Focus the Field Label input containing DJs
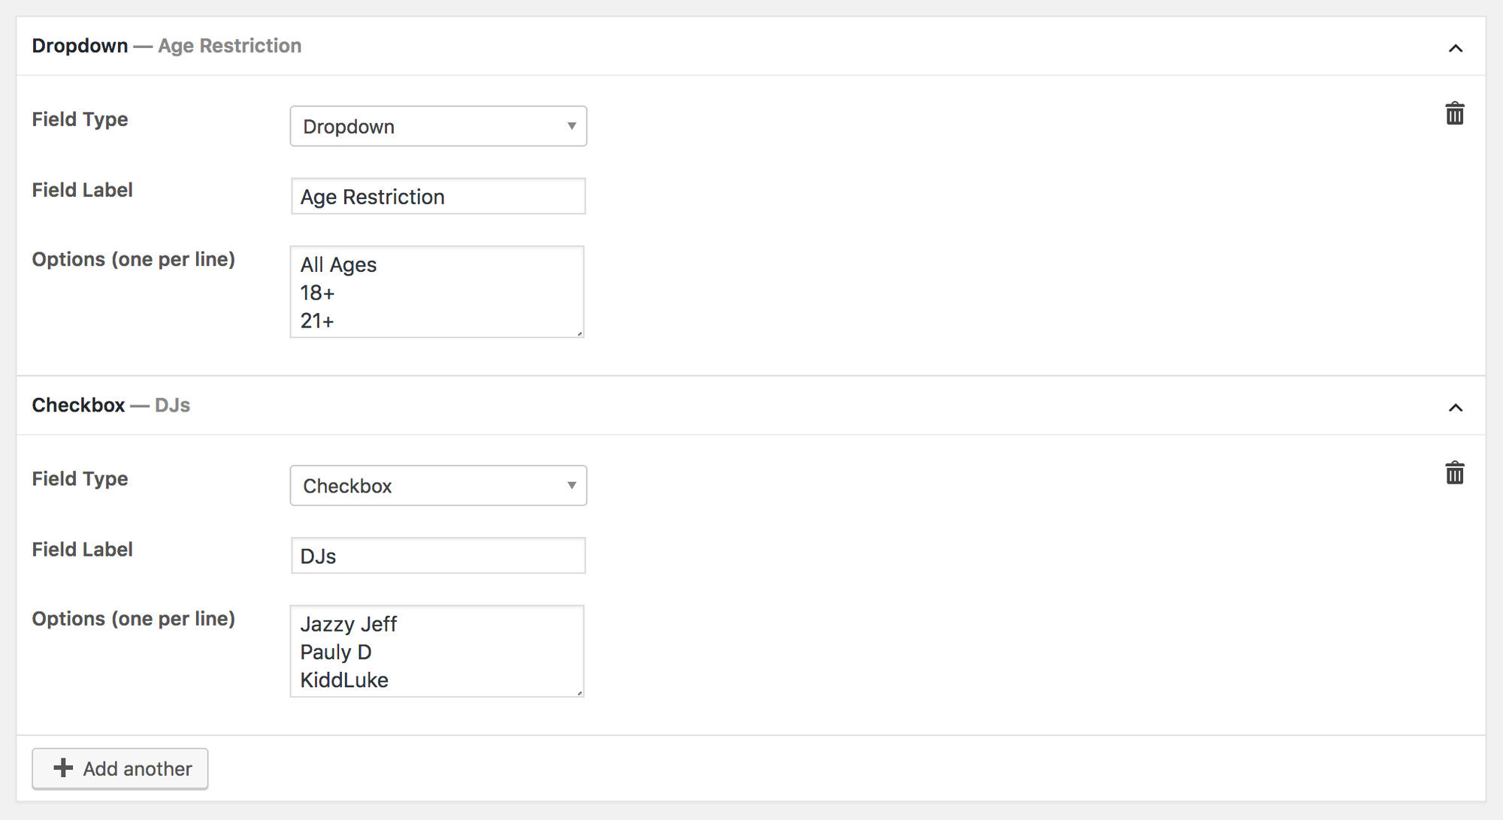 click(x=438, y=555)
